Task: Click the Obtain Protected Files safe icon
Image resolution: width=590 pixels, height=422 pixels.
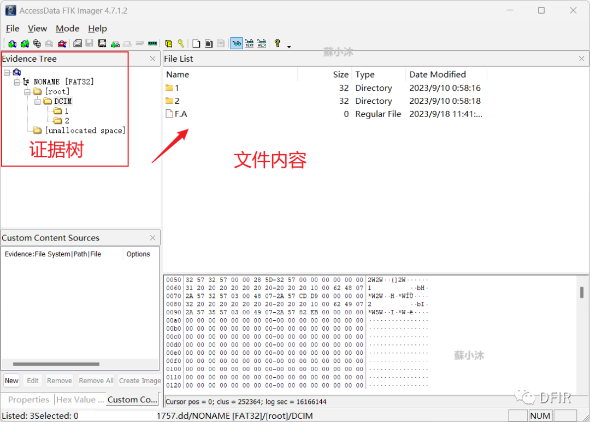Action: pyautogui.click(x=169, y=44)
